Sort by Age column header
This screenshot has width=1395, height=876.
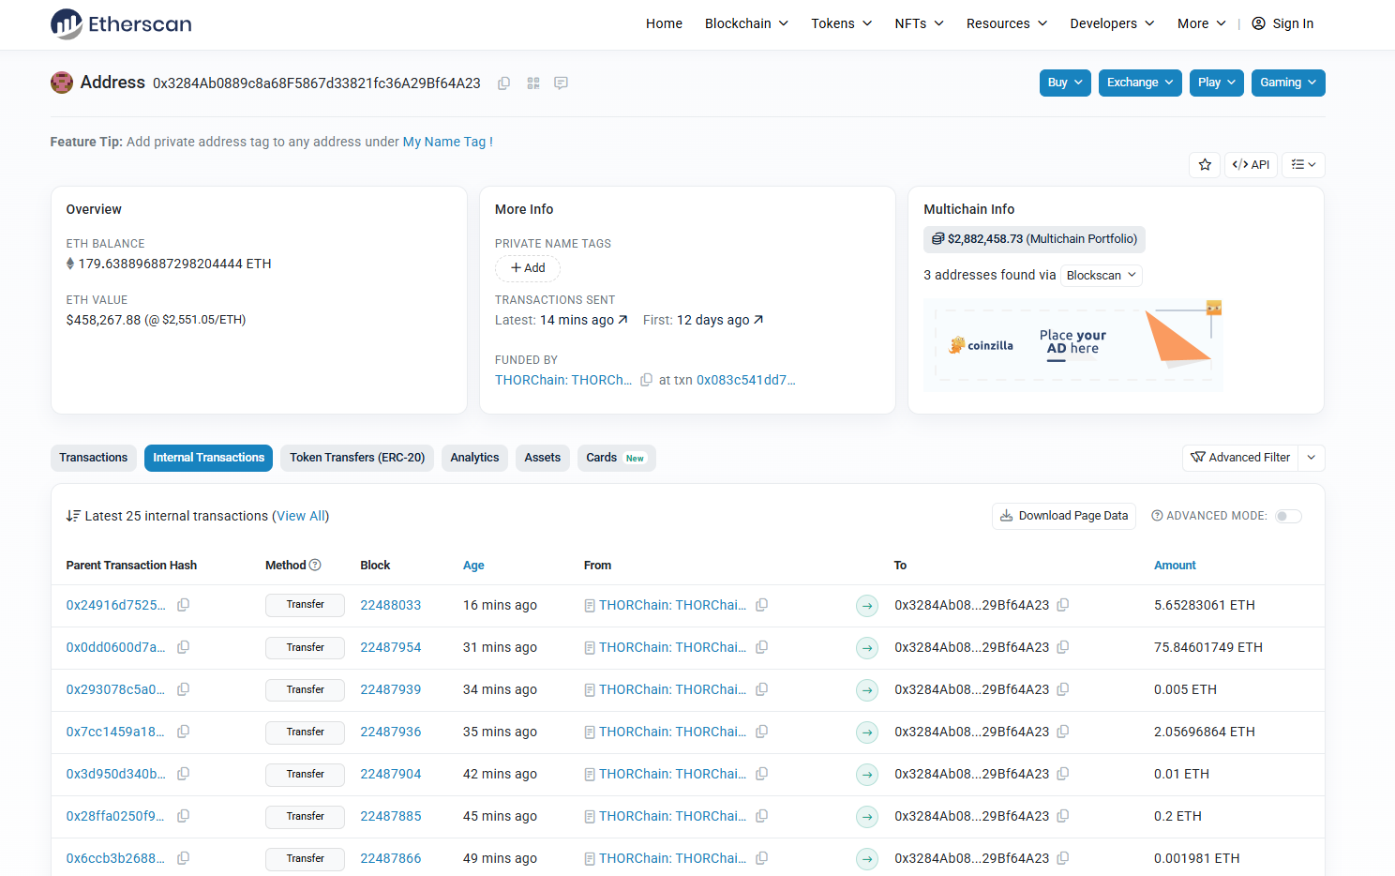click(473, 565)
